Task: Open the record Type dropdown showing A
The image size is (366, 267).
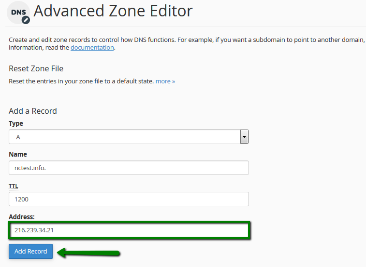Action: click(129, 137)
